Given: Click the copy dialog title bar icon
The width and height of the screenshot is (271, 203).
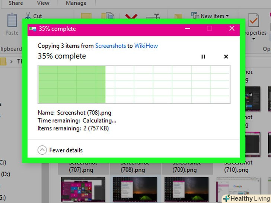Looking at the screenshot, I should pyautogui.click(x=33, y=29).
